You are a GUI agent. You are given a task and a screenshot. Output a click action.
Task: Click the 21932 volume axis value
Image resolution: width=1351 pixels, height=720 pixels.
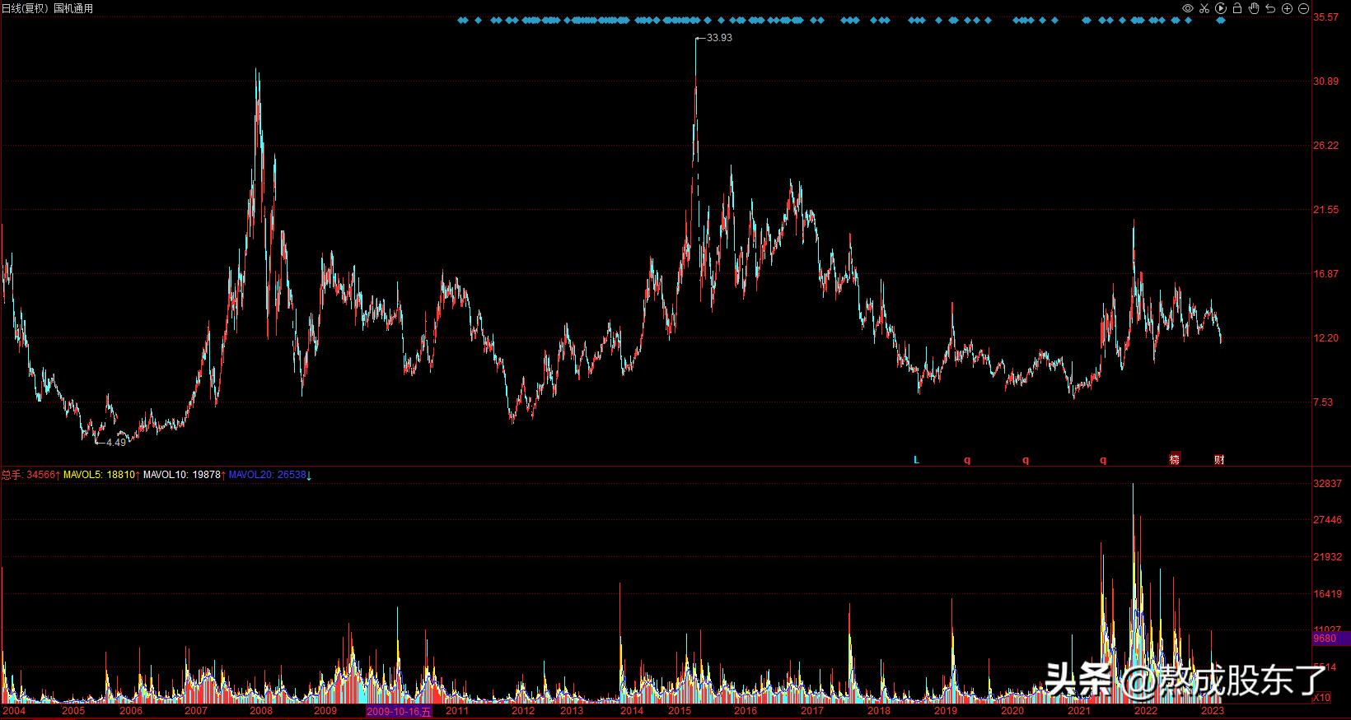point(1328,557)
